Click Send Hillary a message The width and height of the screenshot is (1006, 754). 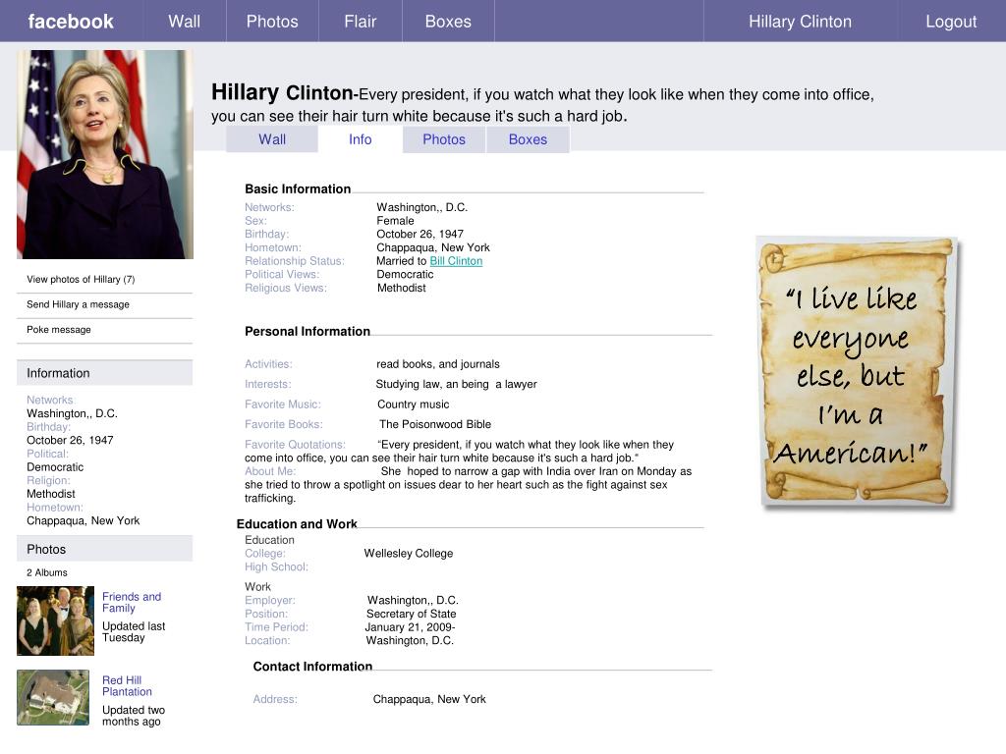pos(78,304)
